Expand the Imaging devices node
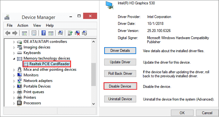Screen dimensions: 219x117 tap(14, 48)
